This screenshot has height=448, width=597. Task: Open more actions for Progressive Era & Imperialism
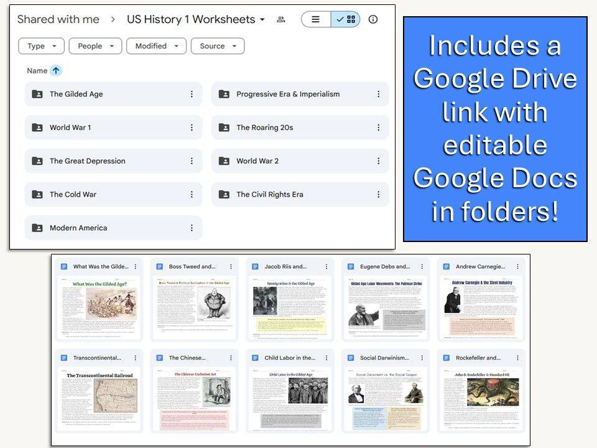[x=378, y=94]
